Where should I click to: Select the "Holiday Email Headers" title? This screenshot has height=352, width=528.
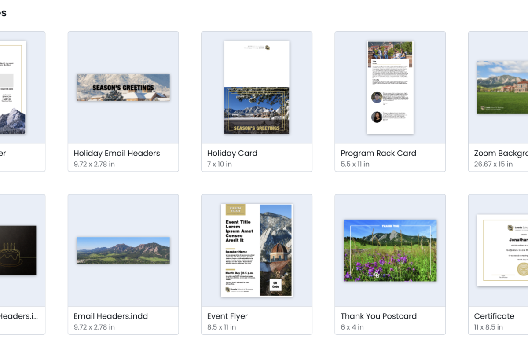[x=117, y=153]
